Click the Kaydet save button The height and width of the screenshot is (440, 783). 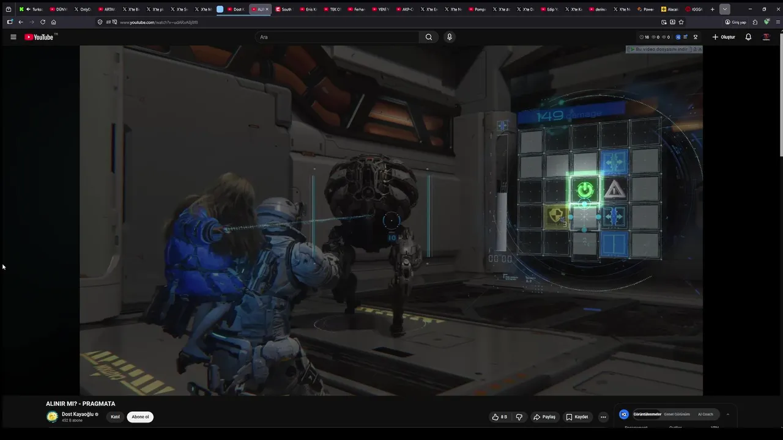[x=577, y=417]
